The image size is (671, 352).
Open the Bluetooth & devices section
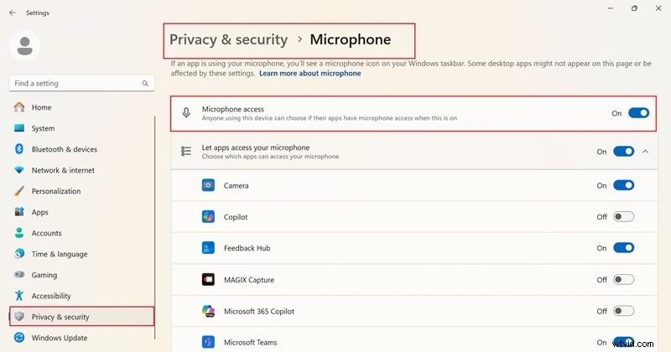click(x=64, y=149)
